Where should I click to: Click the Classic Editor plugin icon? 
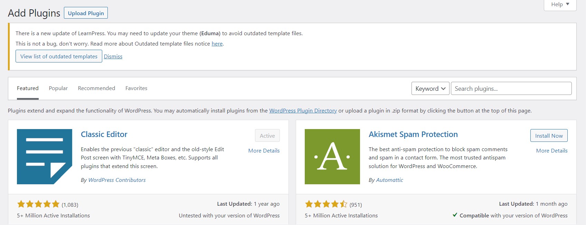[45, 157]
